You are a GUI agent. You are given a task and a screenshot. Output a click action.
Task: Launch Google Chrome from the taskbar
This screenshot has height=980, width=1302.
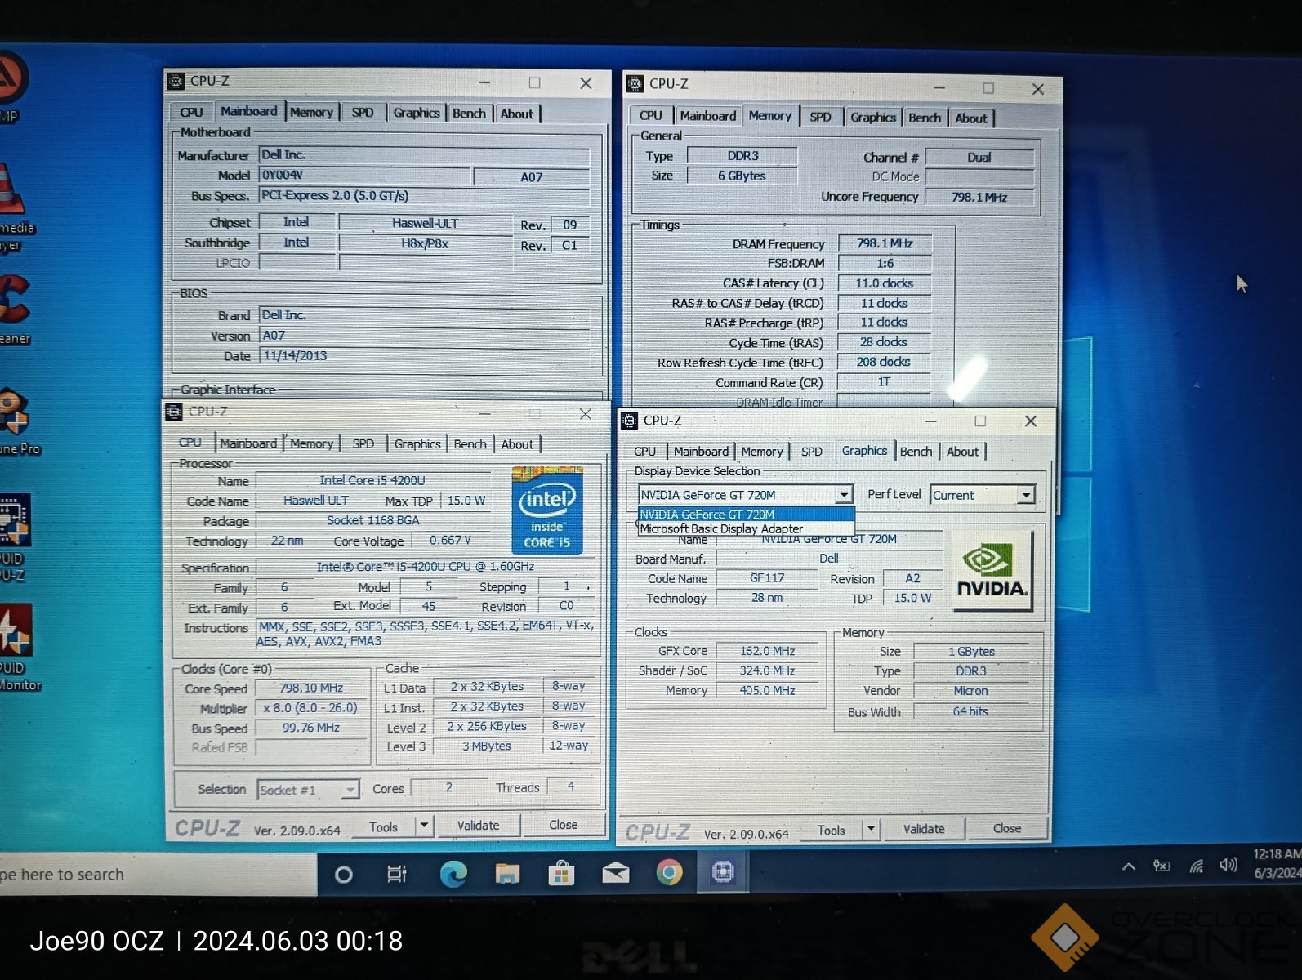669,873
